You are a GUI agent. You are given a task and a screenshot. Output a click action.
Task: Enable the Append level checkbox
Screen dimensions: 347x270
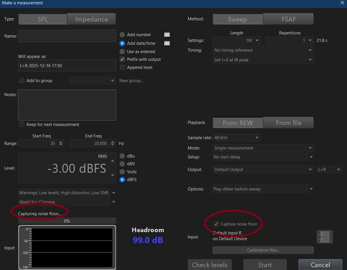click(122, 67)
